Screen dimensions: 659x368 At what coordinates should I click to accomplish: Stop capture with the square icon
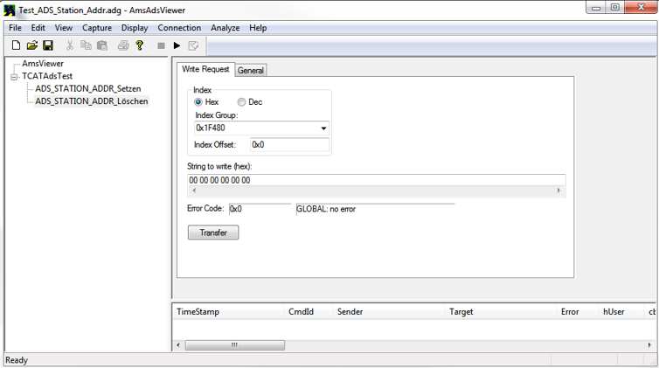tap(161, 45)
